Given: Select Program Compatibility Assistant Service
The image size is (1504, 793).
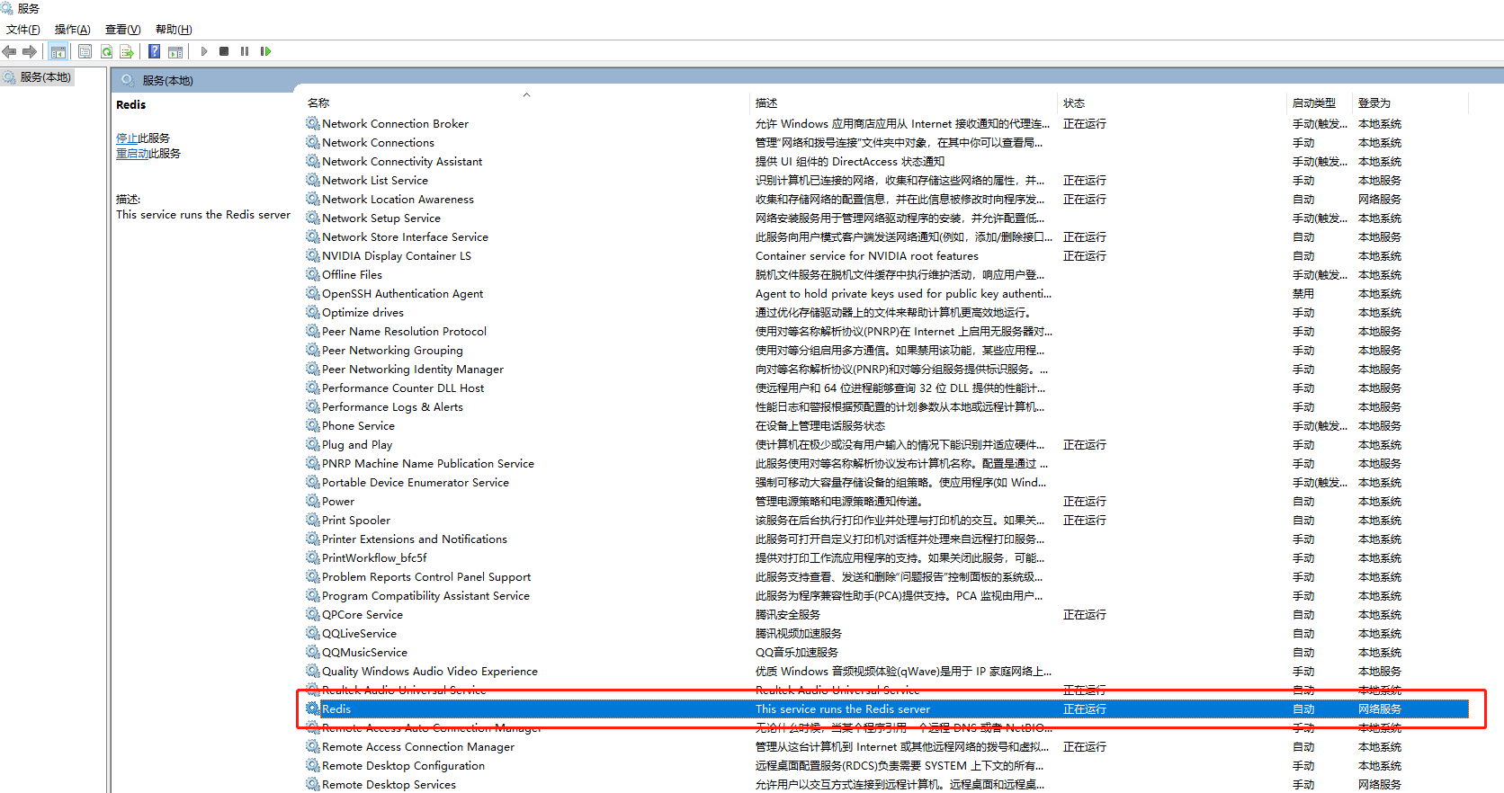Looking at the screenshot, I should coord(425,596).
